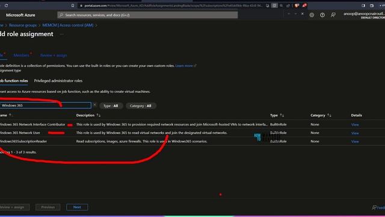
Task: Click BuiltInRole type of Network Interface Contributor
Action: [278, 125]
